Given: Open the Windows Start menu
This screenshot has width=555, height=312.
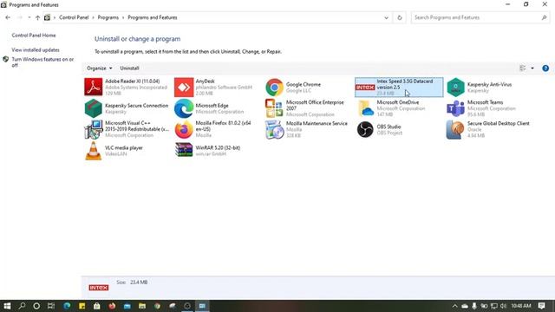Looking at the screenshot, I should tap(7, 306).
